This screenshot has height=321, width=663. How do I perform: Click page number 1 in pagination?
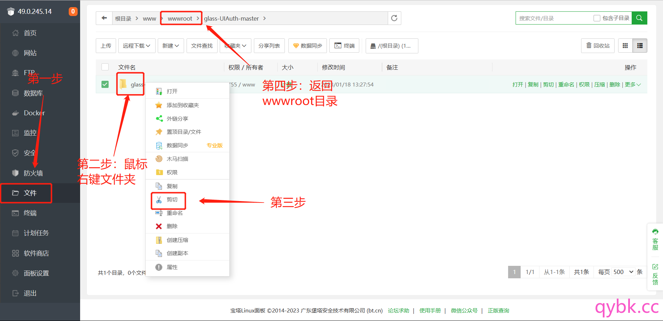pos(514,272)
